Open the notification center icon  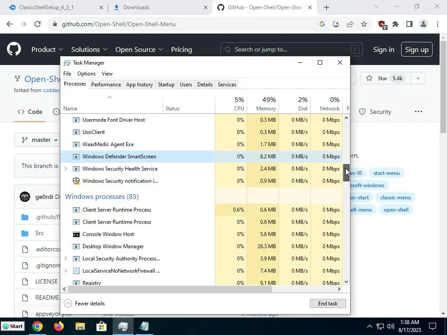click(x=433, y=326)
